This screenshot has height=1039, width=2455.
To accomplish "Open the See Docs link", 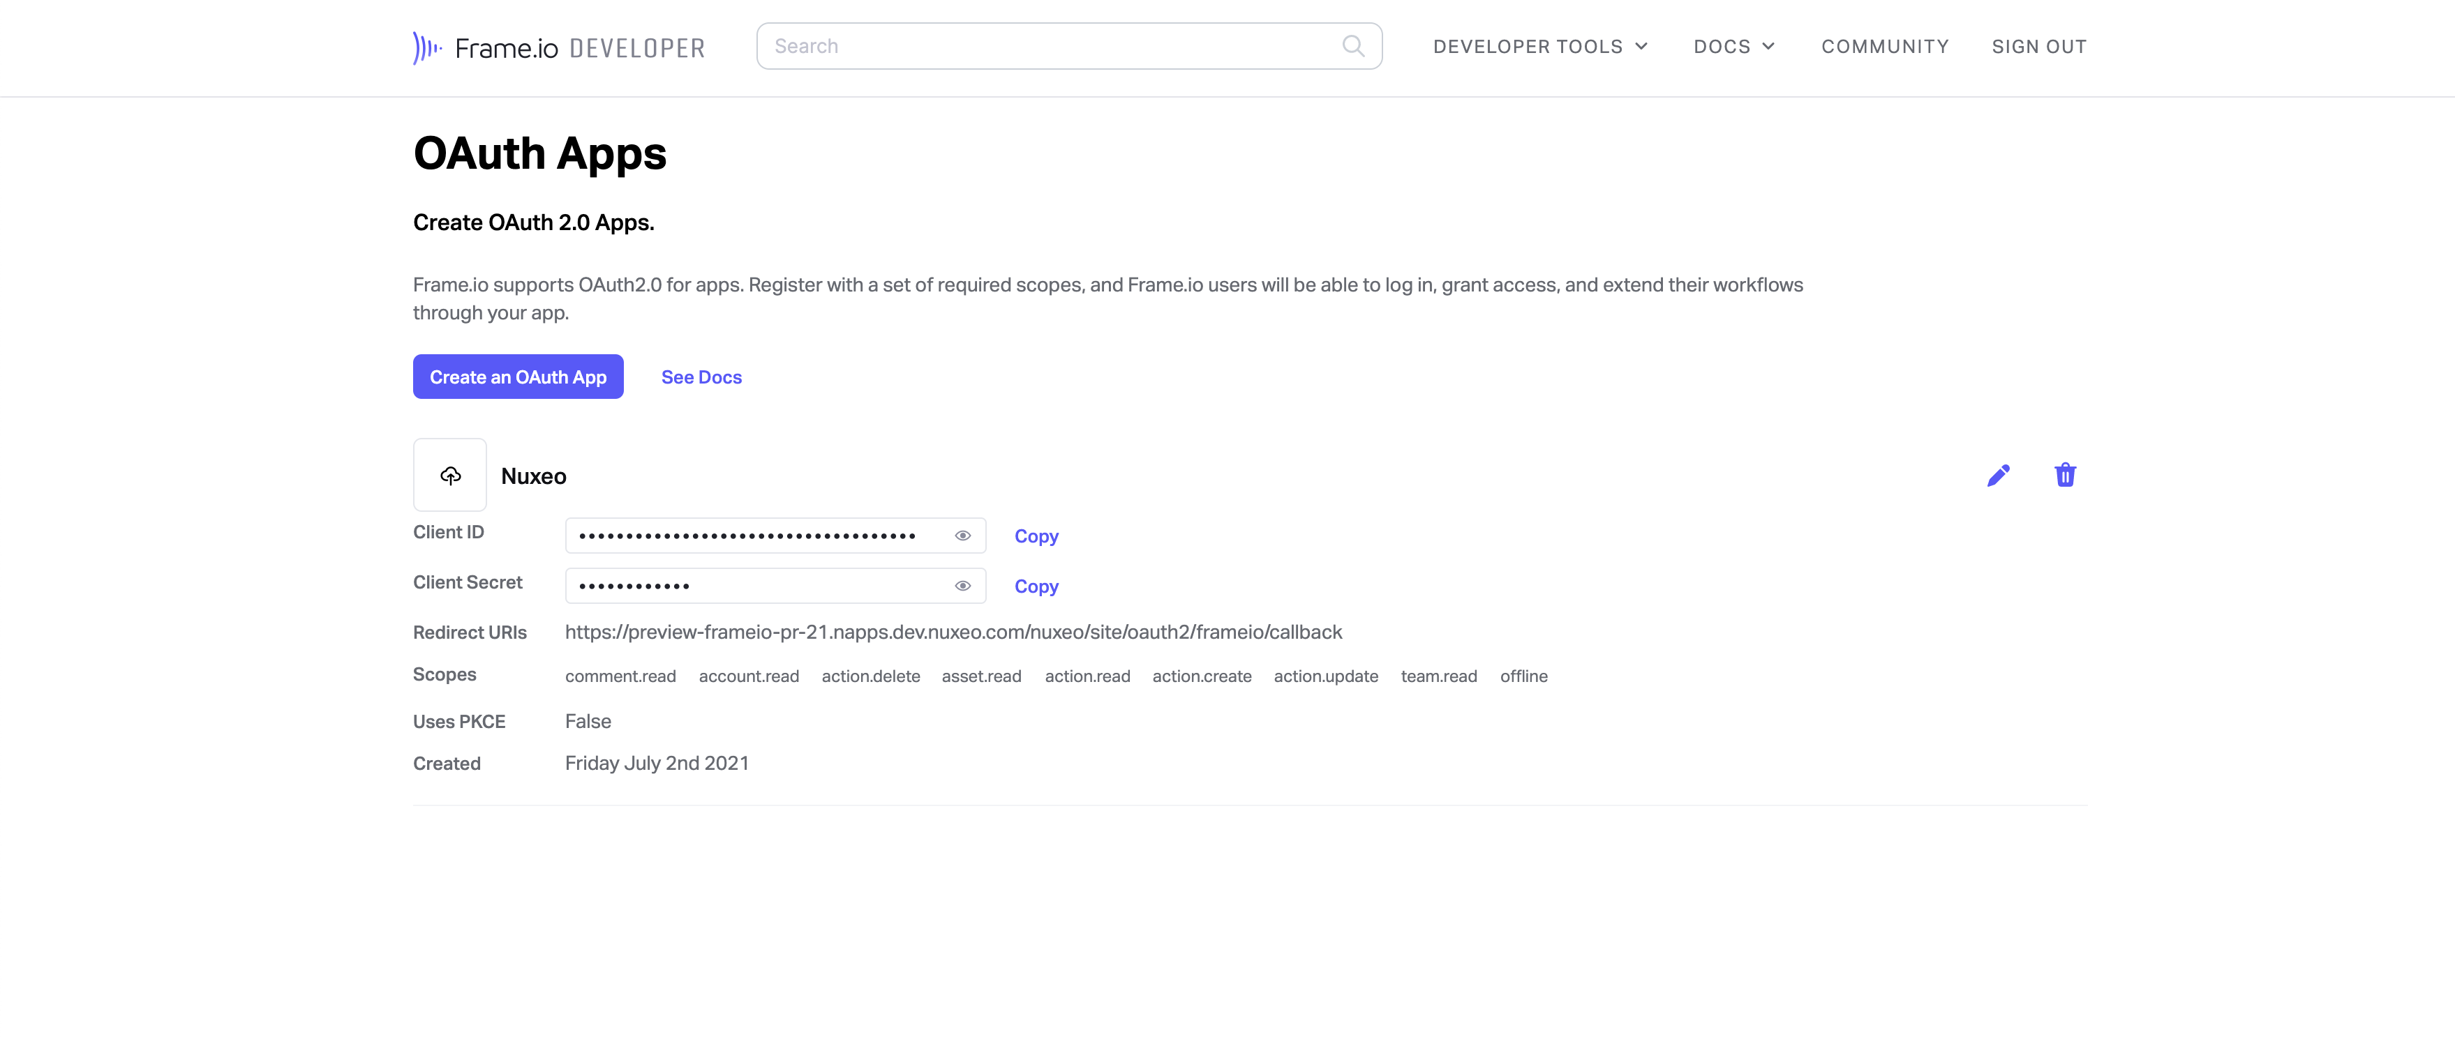I will tap(701, 377).
